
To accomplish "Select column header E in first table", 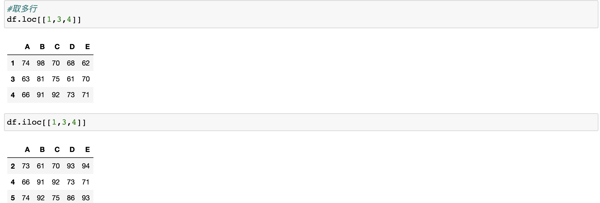I will click(x=88, y=47).
